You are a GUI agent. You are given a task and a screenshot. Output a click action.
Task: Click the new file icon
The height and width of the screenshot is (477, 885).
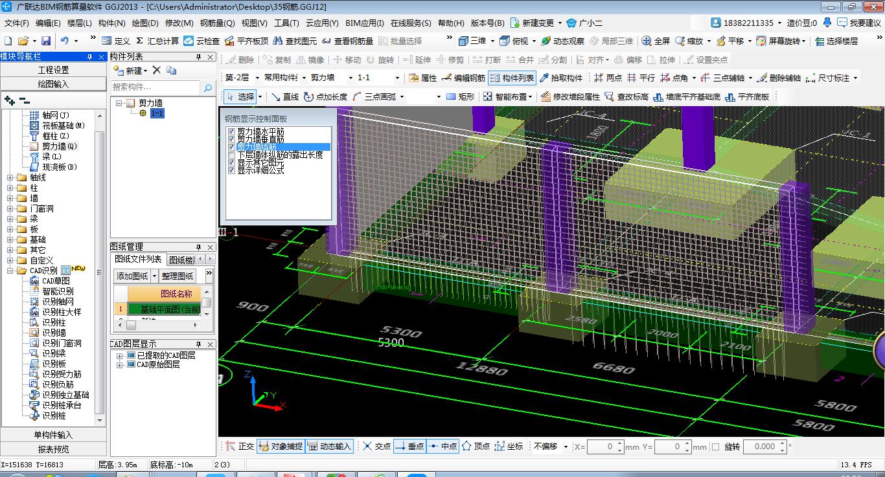pyautogui.click(x=8, y=41)
